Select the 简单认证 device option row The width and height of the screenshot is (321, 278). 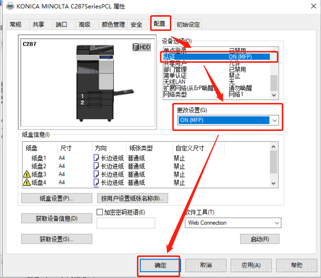(x=216, y=76)
